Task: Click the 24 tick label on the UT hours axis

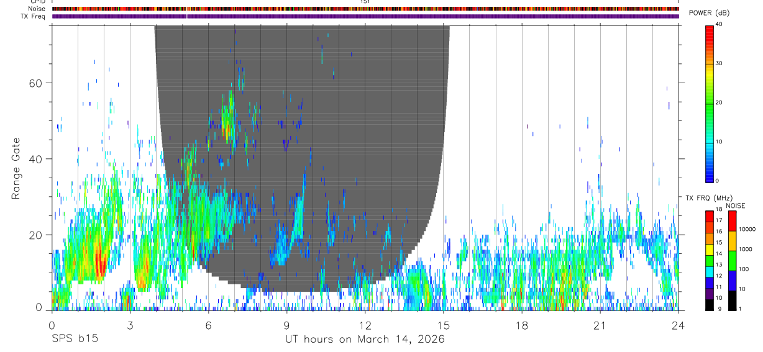Action: [x=678, y=326]
